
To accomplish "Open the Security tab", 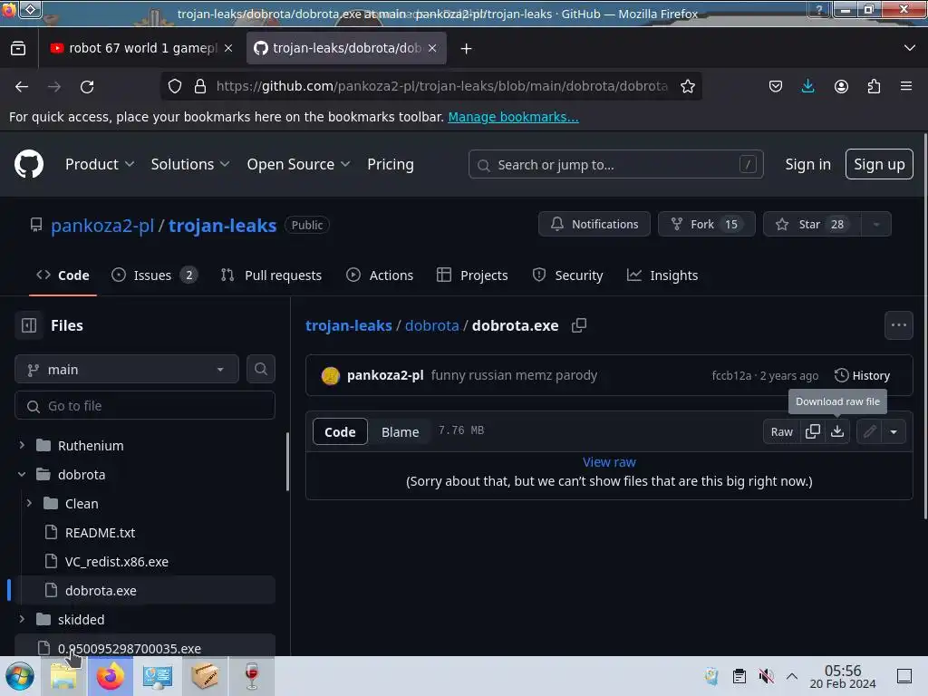I will click(567, 275).
